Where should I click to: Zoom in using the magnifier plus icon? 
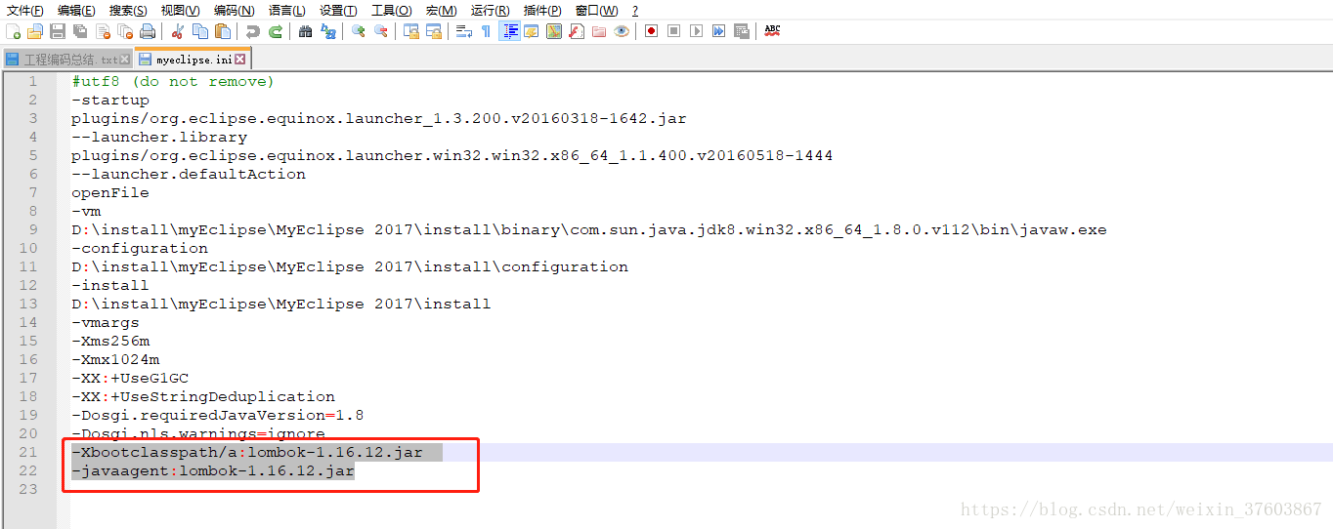358,31
